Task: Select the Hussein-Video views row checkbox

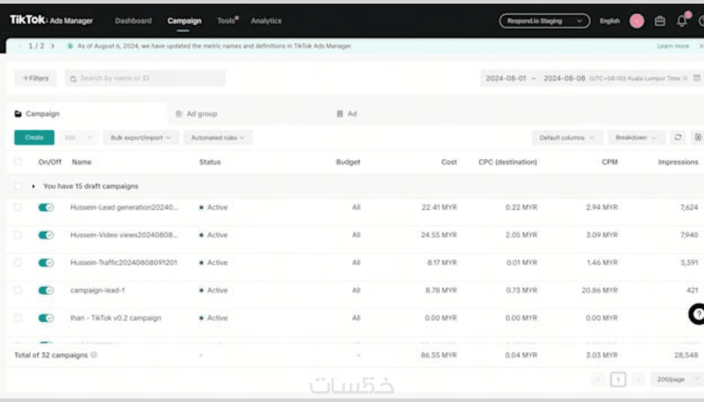Action: [x=18, y=235]
